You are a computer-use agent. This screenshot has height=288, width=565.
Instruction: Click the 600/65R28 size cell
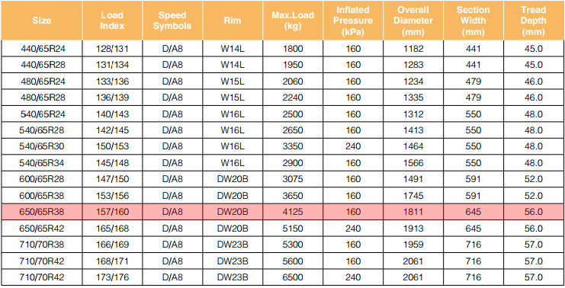point(41,179)
